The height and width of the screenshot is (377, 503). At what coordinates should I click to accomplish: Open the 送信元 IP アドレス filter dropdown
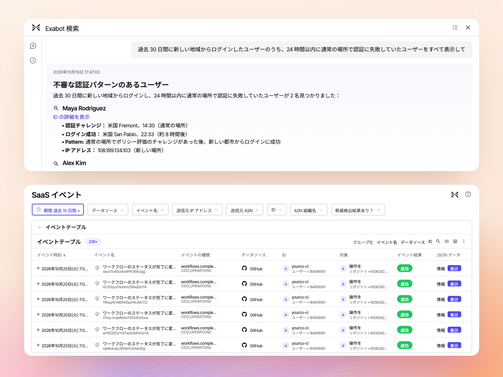pyautogui.click(x=197, y=210)
